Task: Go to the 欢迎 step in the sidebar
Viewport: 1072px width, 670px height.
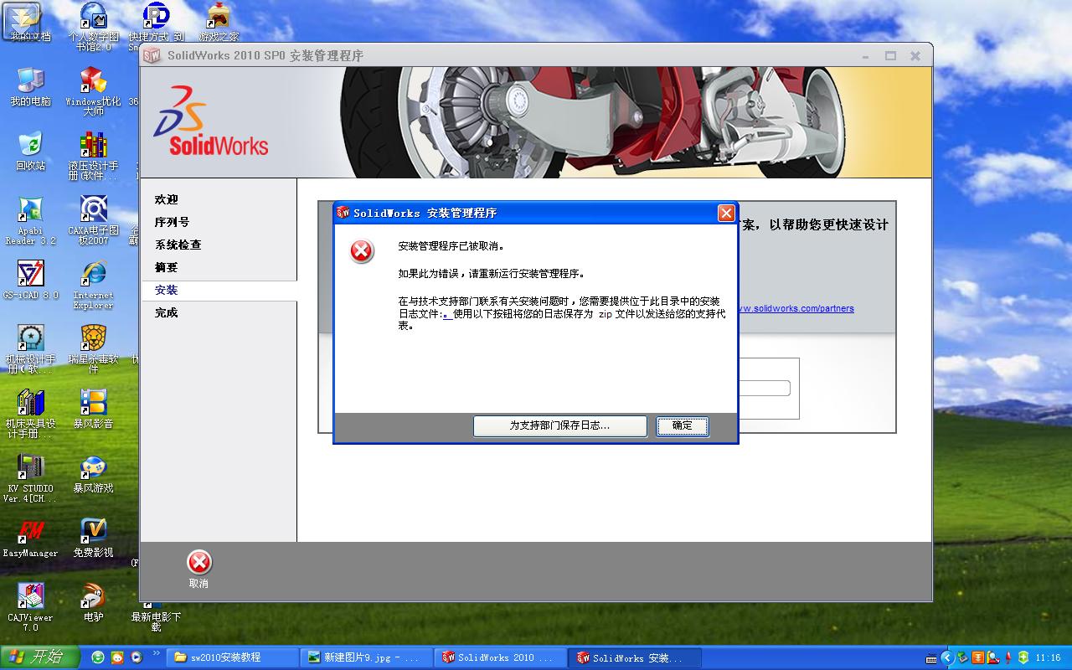Action: (x=167, y=199)
